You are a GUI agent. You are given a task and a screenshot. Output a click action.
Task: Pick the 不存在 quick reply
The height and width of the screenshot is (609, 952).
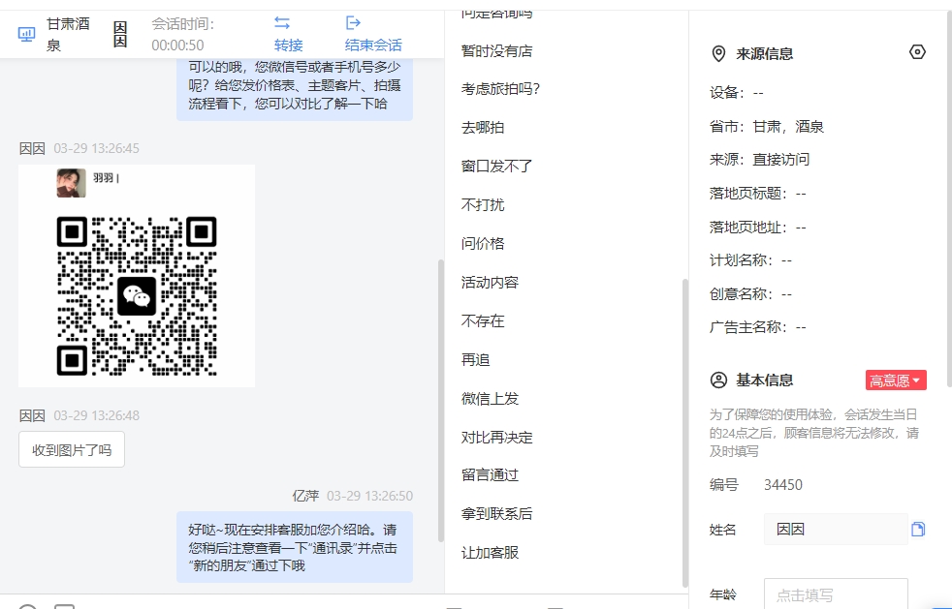click(483, 320)
